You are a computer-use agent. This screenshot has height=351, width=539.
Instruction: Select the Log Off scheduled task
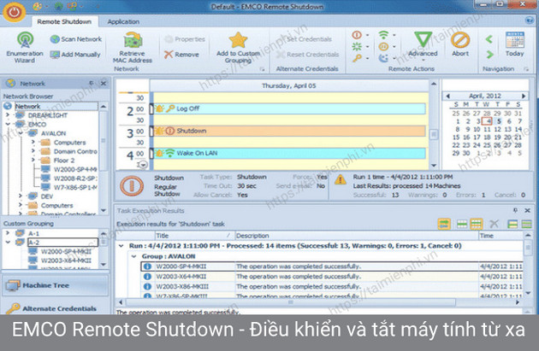click(289, 108)
